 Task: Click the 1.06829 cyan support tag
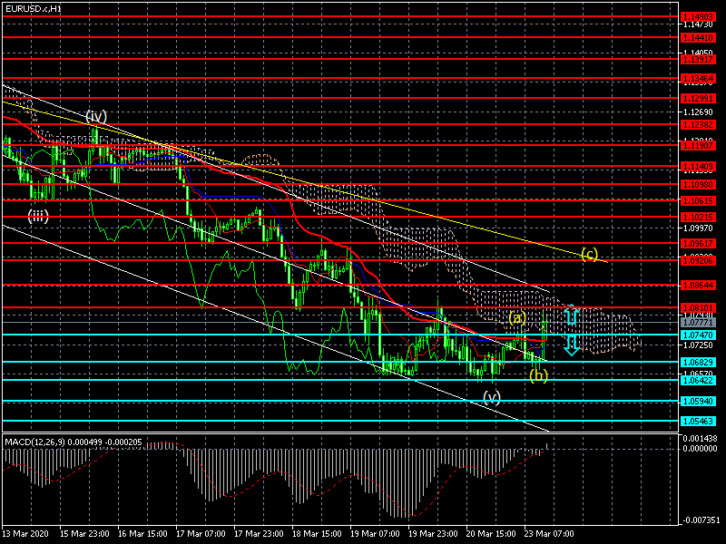(698, 362)
